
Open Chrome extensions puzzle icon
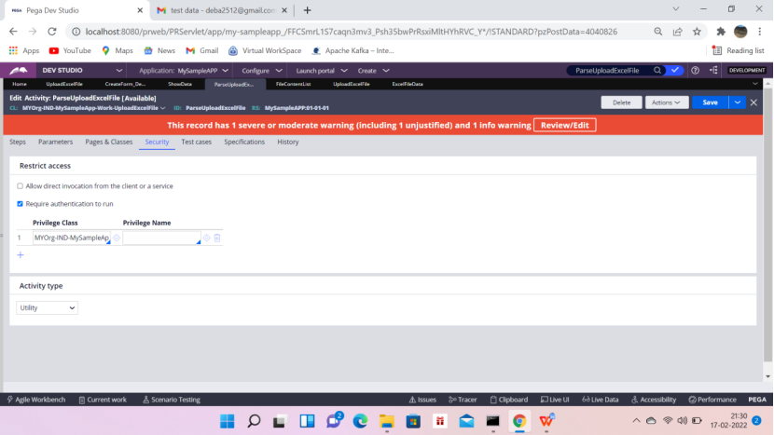click(721, 32)
